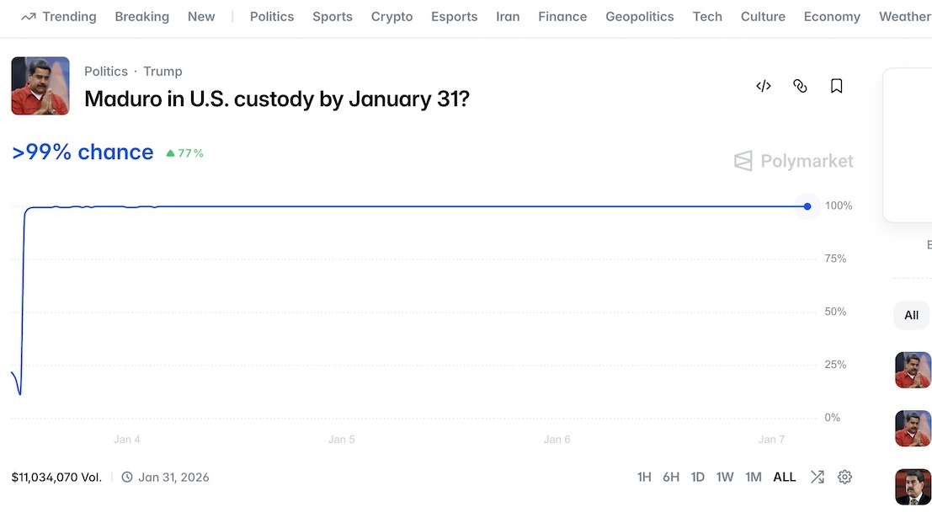Open the Politics navigation section

pyautogui.click(x=271, y=16)
